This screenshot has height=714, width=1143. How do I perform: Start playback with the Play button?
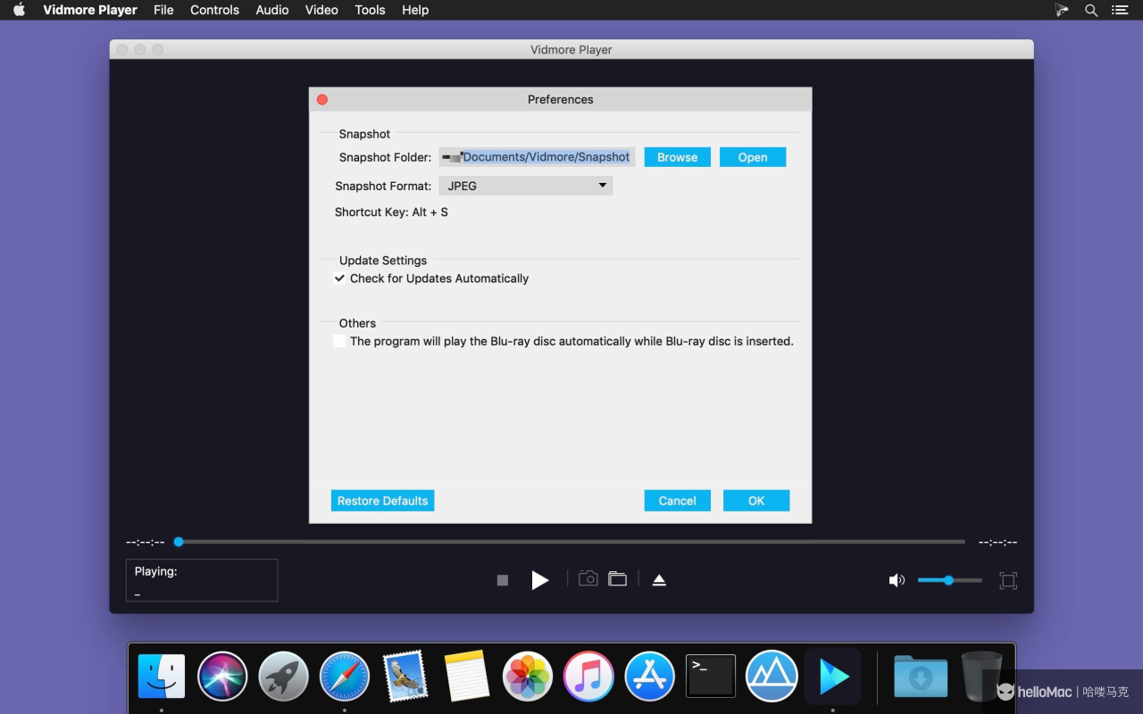coord(539,580)
